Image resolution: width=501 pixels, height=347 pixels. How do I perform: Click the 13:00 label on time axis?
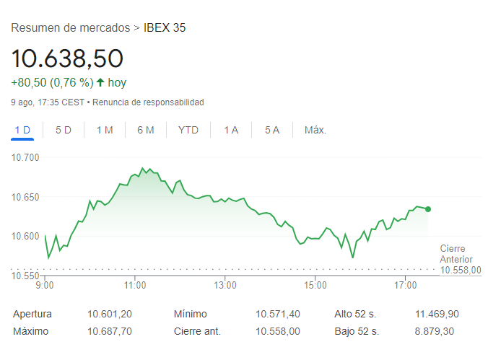225,286
